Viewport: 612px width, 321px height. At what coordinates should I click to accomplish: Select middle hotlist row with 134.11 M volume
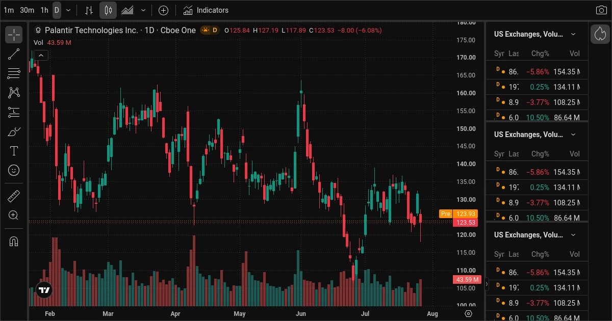tap(537, 188)
